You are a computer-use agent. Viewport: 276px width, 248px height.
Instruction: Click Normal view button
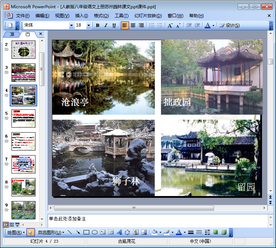pyautogui.click(x=6, y=225)
